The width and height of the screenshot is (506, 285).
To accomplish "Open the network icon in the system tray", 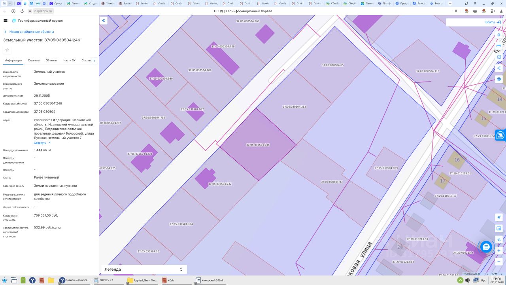I will tap(475, 280).
